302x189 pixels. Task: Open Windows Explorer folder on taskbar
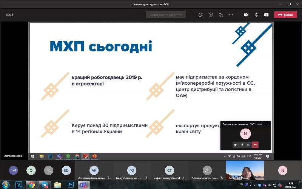coord(58,185)
